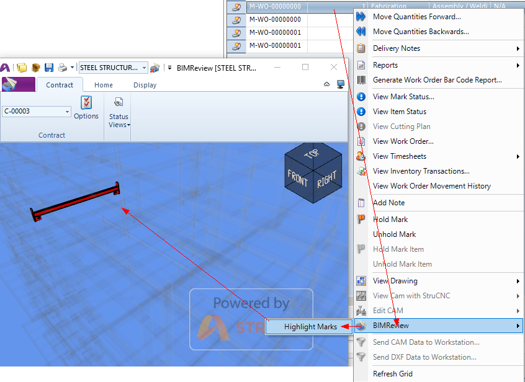Expand the Reports submenu arrow
This screenshot has height=382, width=525.
518,65
